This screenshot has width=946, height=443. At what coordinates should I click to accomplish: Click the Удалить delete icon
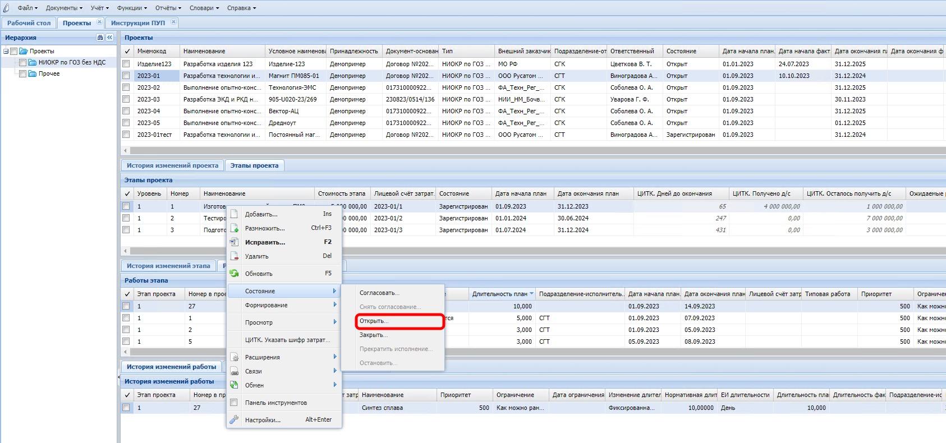point(235,256)
